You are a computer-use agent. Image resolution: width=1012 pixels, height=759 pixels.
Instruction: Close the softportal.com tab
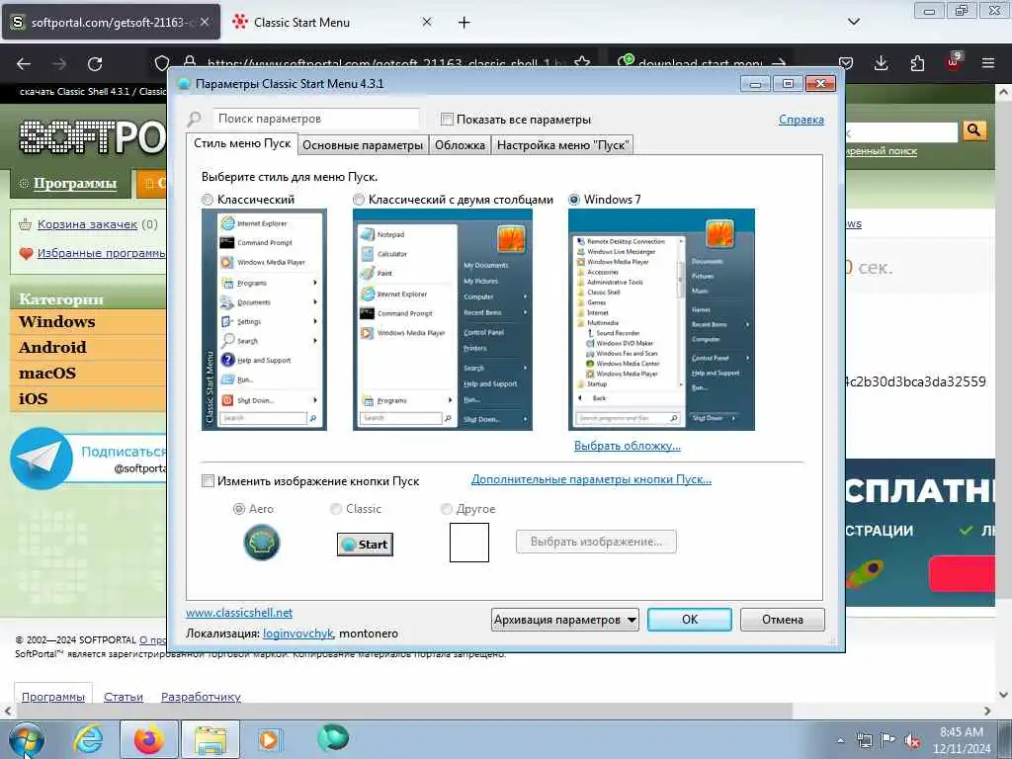(205, 22)
